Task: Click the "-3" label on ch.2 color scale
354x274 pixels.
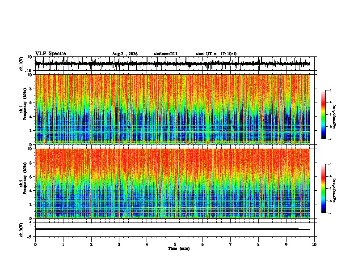Action: 329,164
